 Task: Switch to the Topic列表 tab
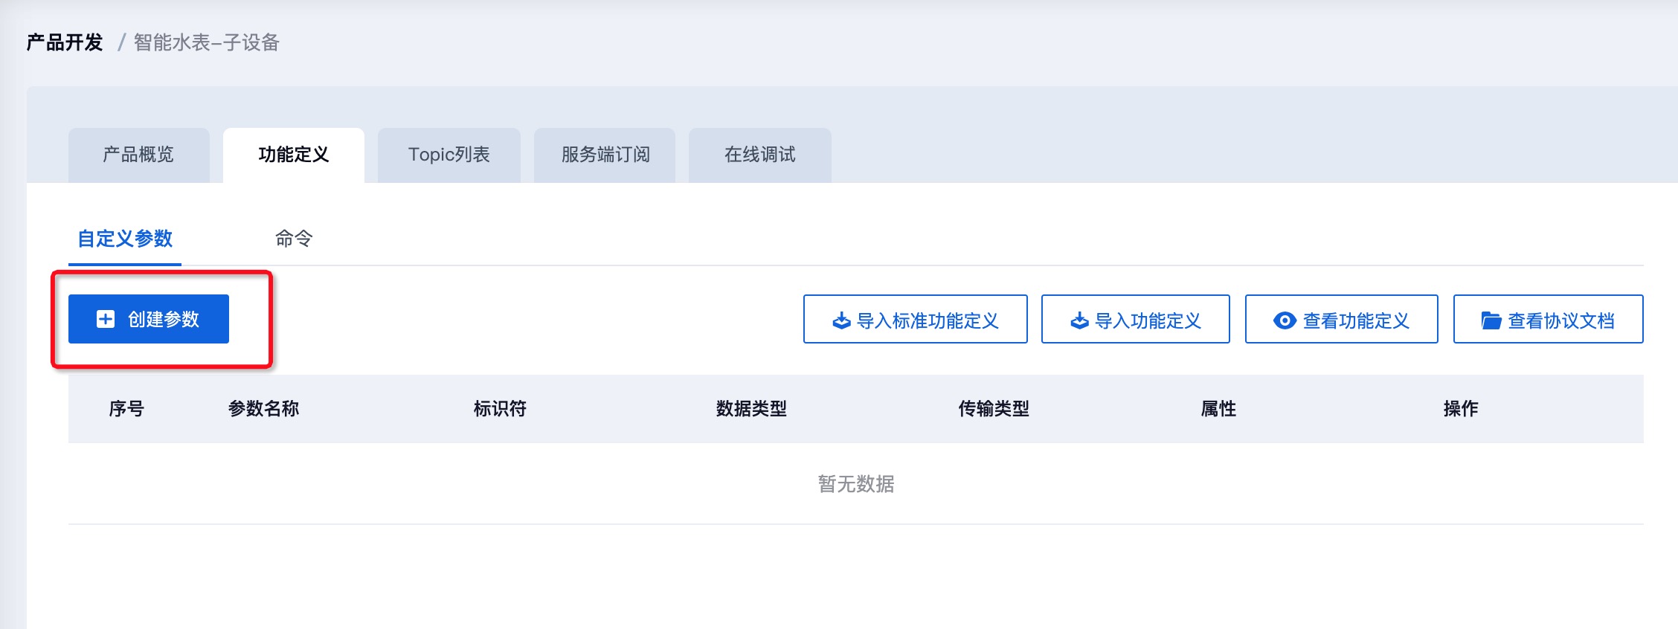click(449, 155)
